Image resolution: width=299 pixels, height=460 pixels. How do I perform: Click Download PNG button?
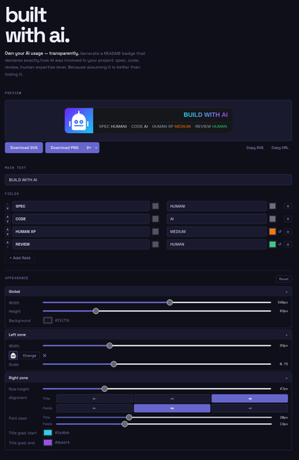[64, 148]
